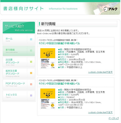Click the green arrow icon beside 新刊情報
The width and height of the screenshot is (121, 123).
pos(31,51)
